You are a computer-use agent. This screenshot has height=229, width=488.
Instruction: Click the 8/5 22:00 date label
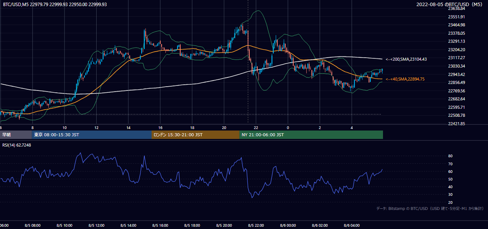coord(256,226)
